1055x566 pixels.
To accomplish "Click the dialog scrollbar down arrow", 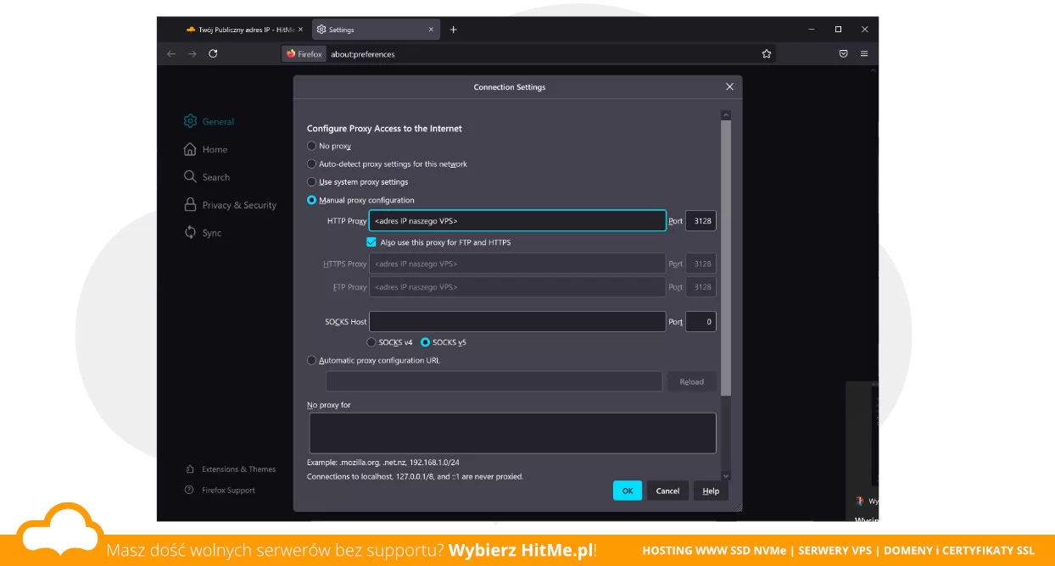I will pos(725,476).
